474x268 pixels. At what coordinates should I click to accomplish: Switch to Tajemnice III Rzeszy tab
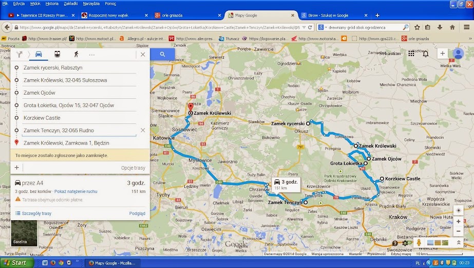[x=42, y=15]
